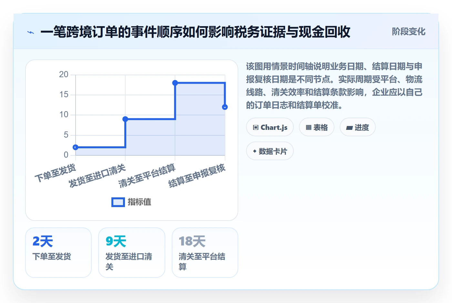Viewport: 452px width, 303px height.
Task: Click the 阶段变化 label in the header
Action: [408, 32]
